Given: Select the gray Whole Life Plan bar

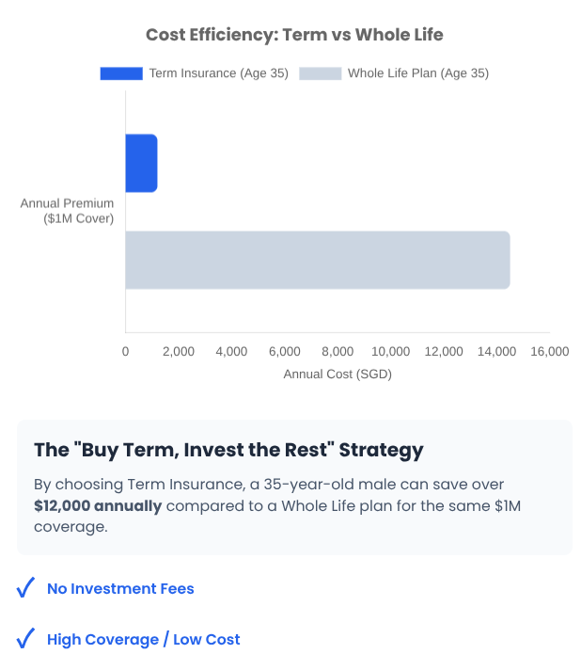Looking at the screenshot, I should pyautogui.click(x=317, y=260).
